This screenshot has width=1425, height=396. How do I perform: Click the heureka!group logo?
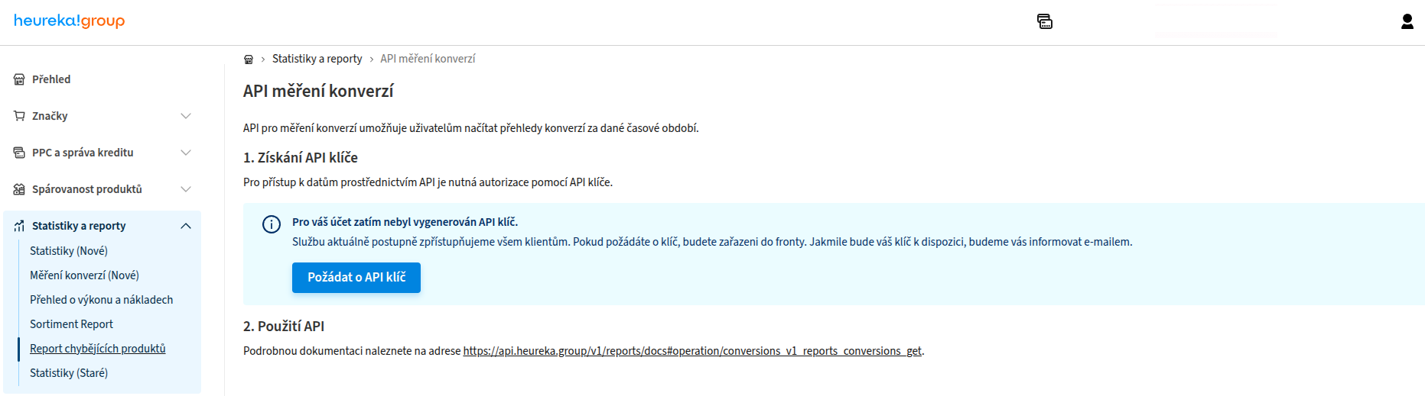point(70,21)
